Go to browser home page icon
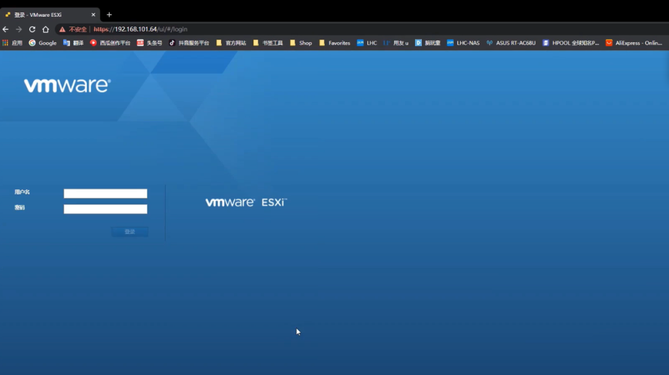Viewport: 669px width, 375px height. tap(46, 30)
